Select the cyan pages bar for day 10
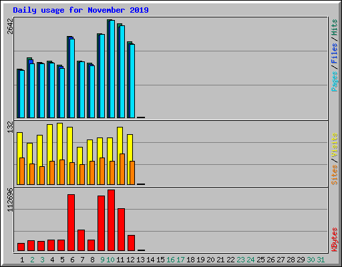Viewport: 342px width, 267px height. click(112, 69)
